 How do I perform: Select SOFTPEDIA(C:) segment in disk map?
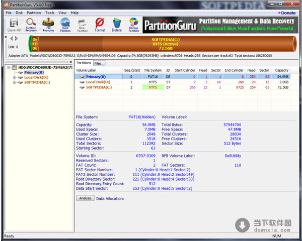tap(166, 44)
